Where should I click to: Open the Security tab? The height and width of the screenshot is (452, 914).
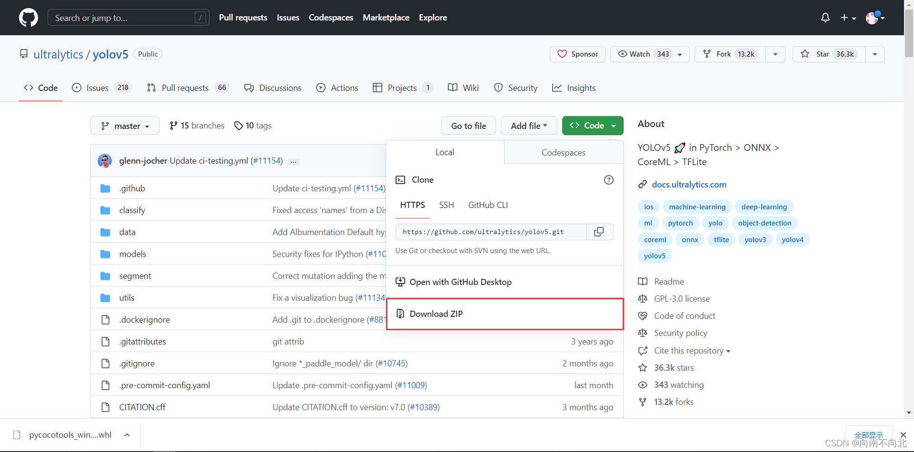[516, 88]
